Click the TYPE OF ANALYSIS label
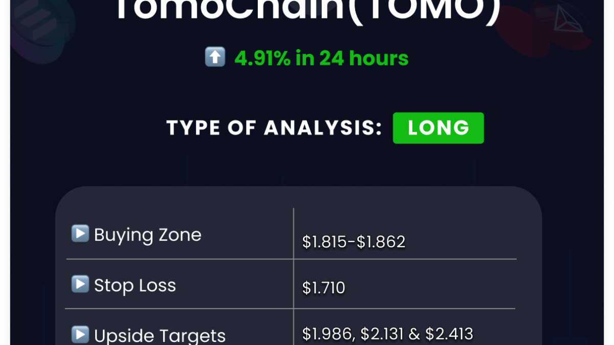The height and width of the screenshot is (345, 614). (274, 128)
